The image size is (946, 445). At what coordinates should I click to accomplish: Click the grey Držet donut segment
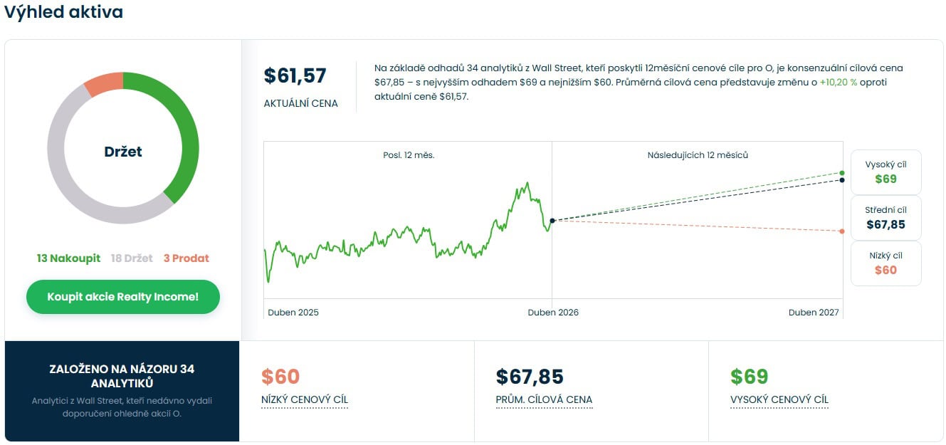tap(68, 187)
